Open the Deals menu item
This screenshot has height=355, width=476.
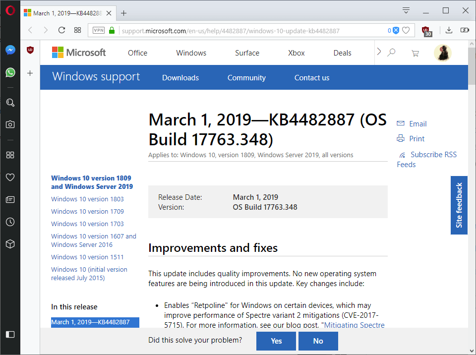(342, 53)
